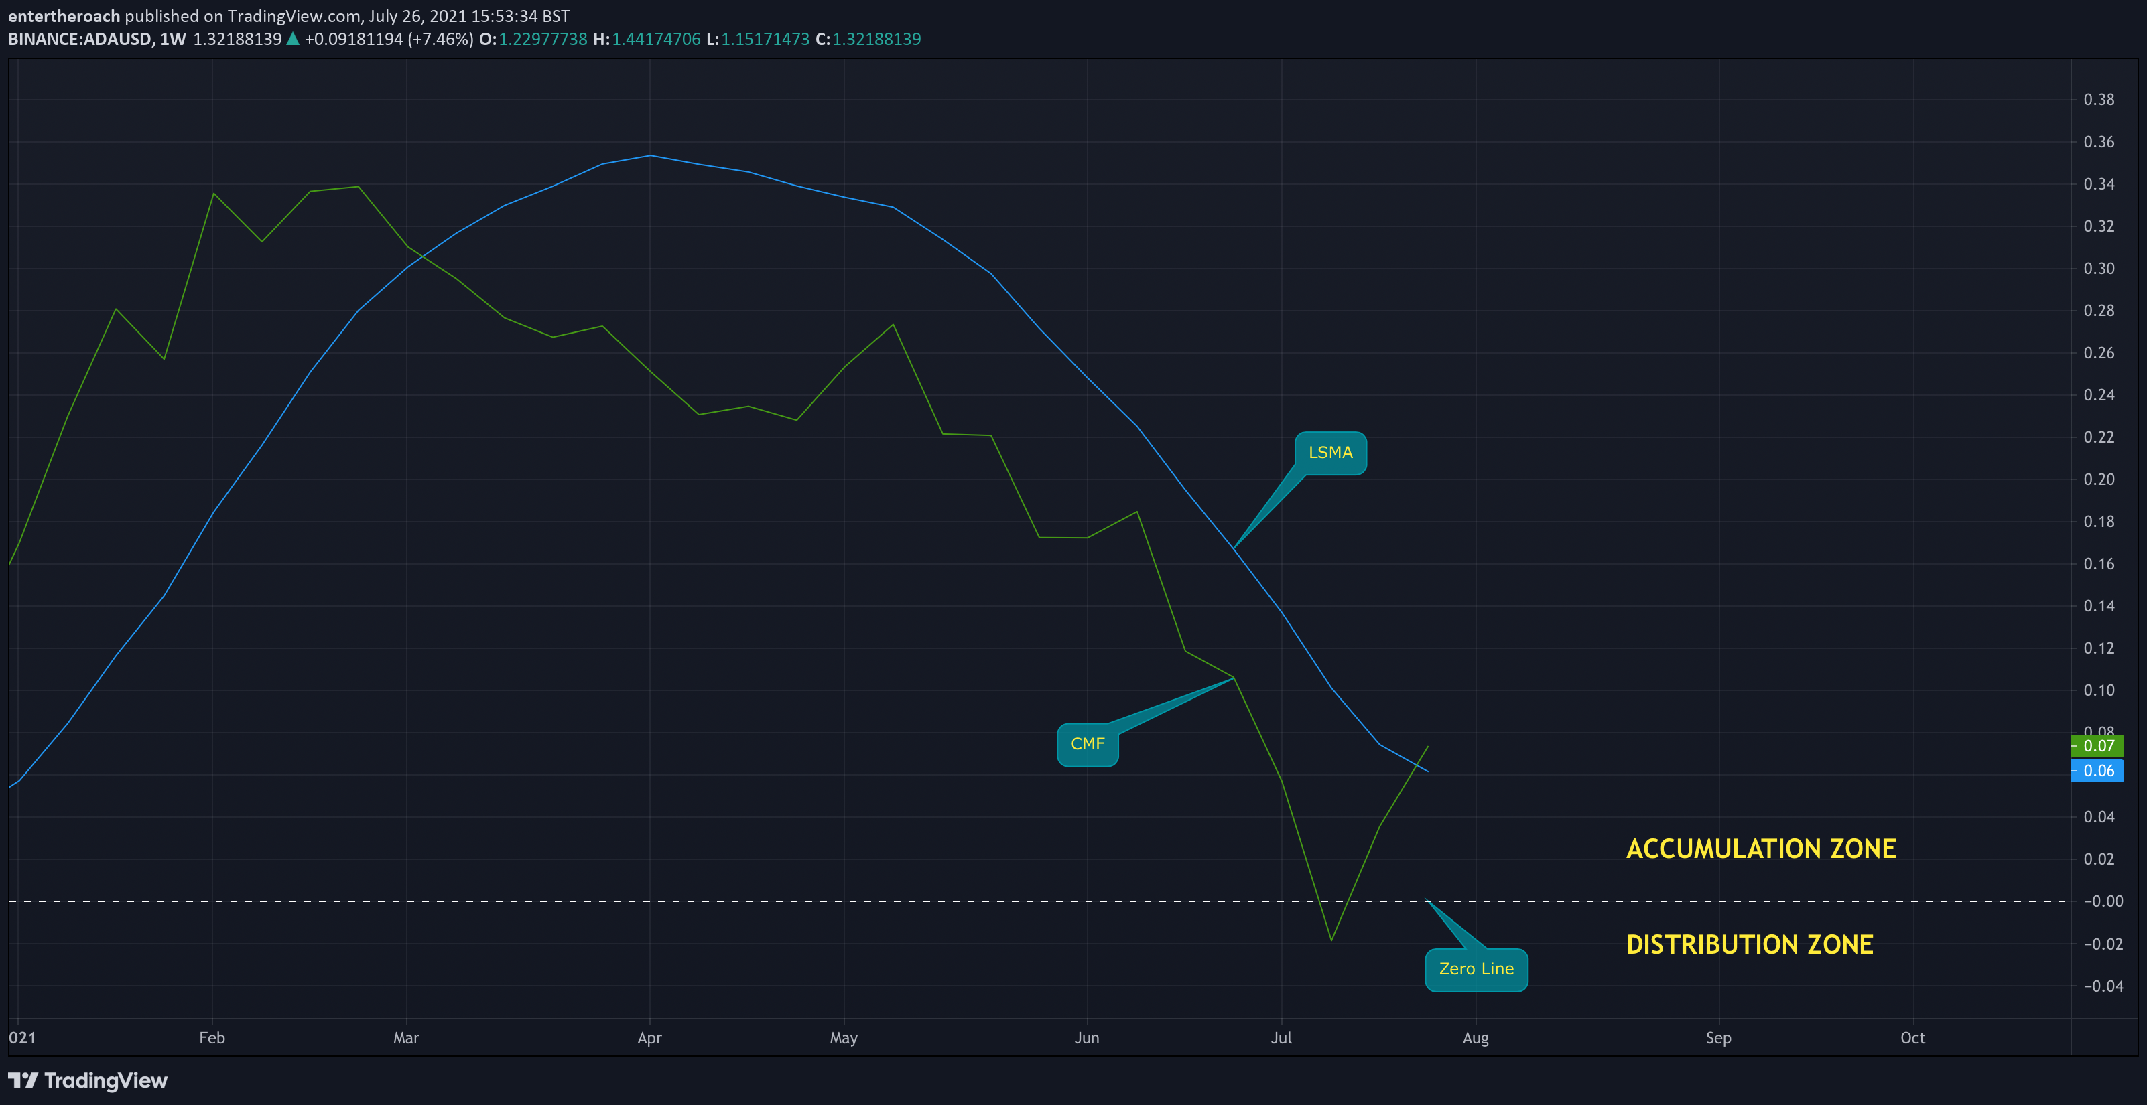Click the green 0.07 price axis label
2147x1105 pixels.
tap(2097, 746)
